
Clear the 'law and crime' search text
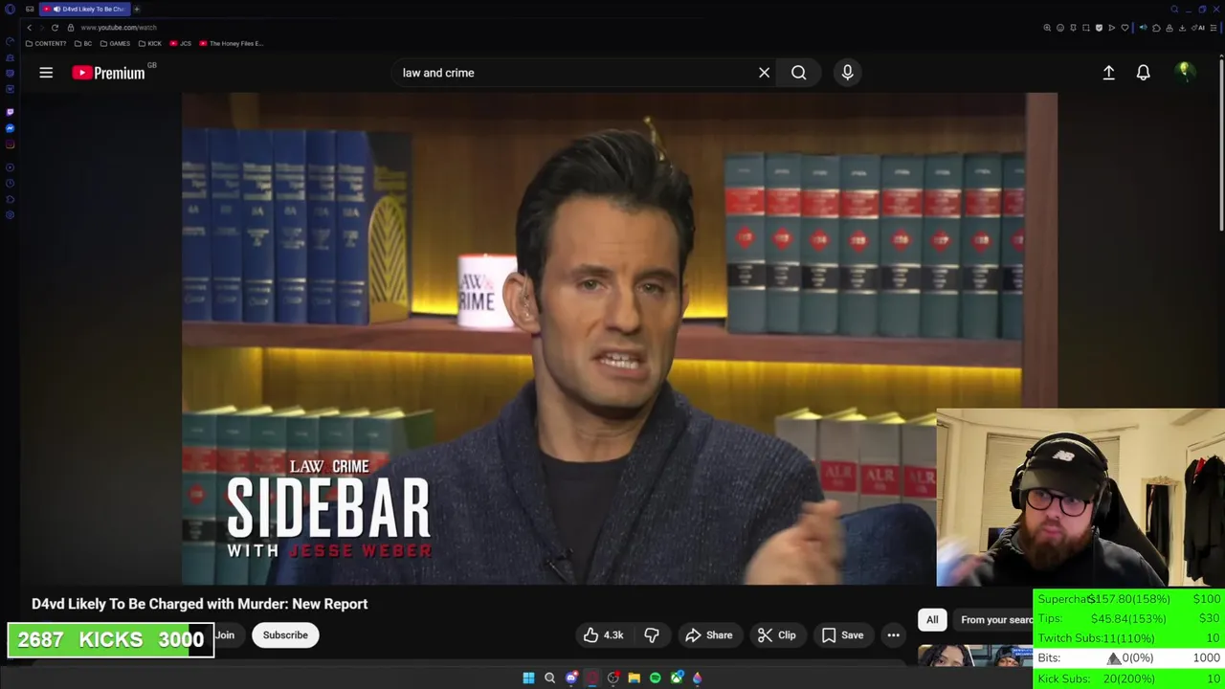(764, 73)
